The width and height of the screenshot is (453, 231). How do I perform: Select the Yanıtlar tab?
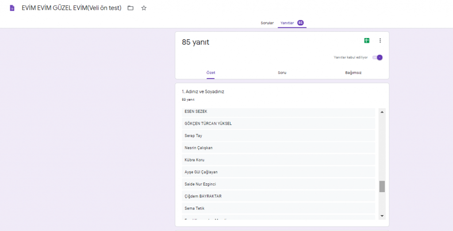coord(287,23)
